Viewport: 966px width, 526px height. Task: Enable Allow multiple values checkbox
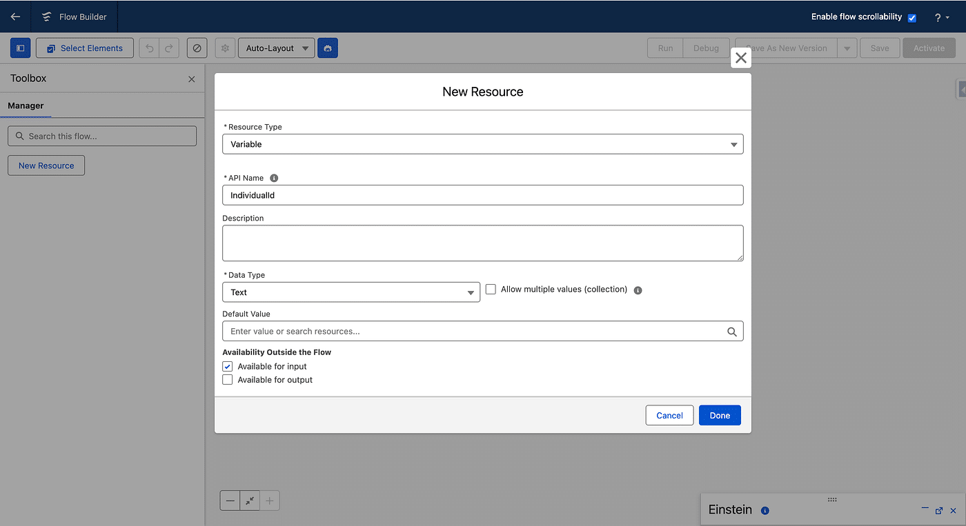[x=491, y=290]
